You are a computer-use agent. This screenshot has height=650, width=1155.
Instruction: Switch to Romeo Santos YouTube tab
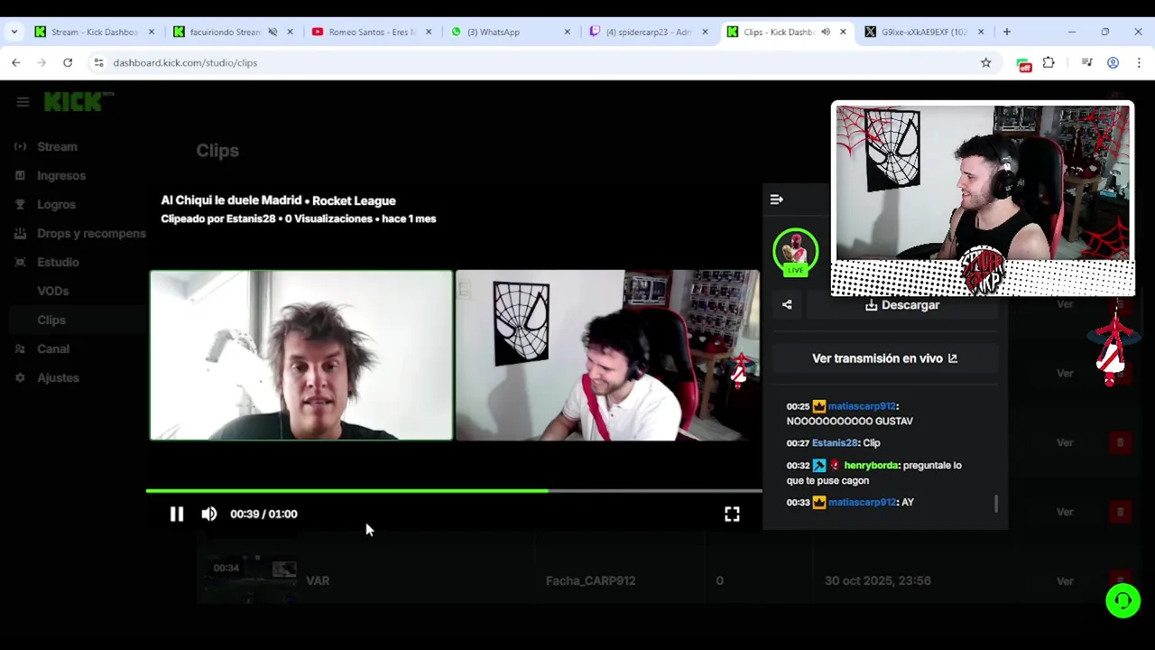coord(371,32)
